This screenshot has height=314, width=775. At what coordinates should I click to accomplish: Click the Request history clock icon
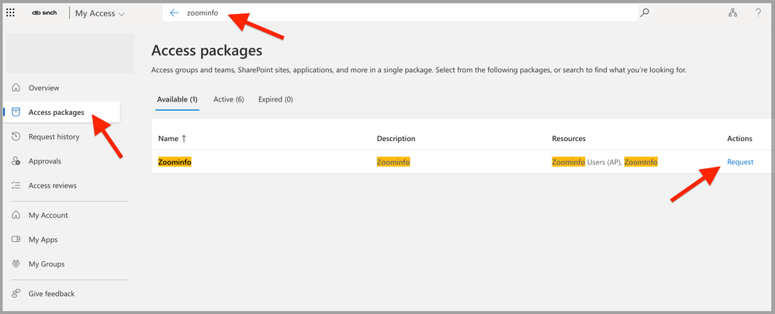pyautogui.click(x=16, y=136)
